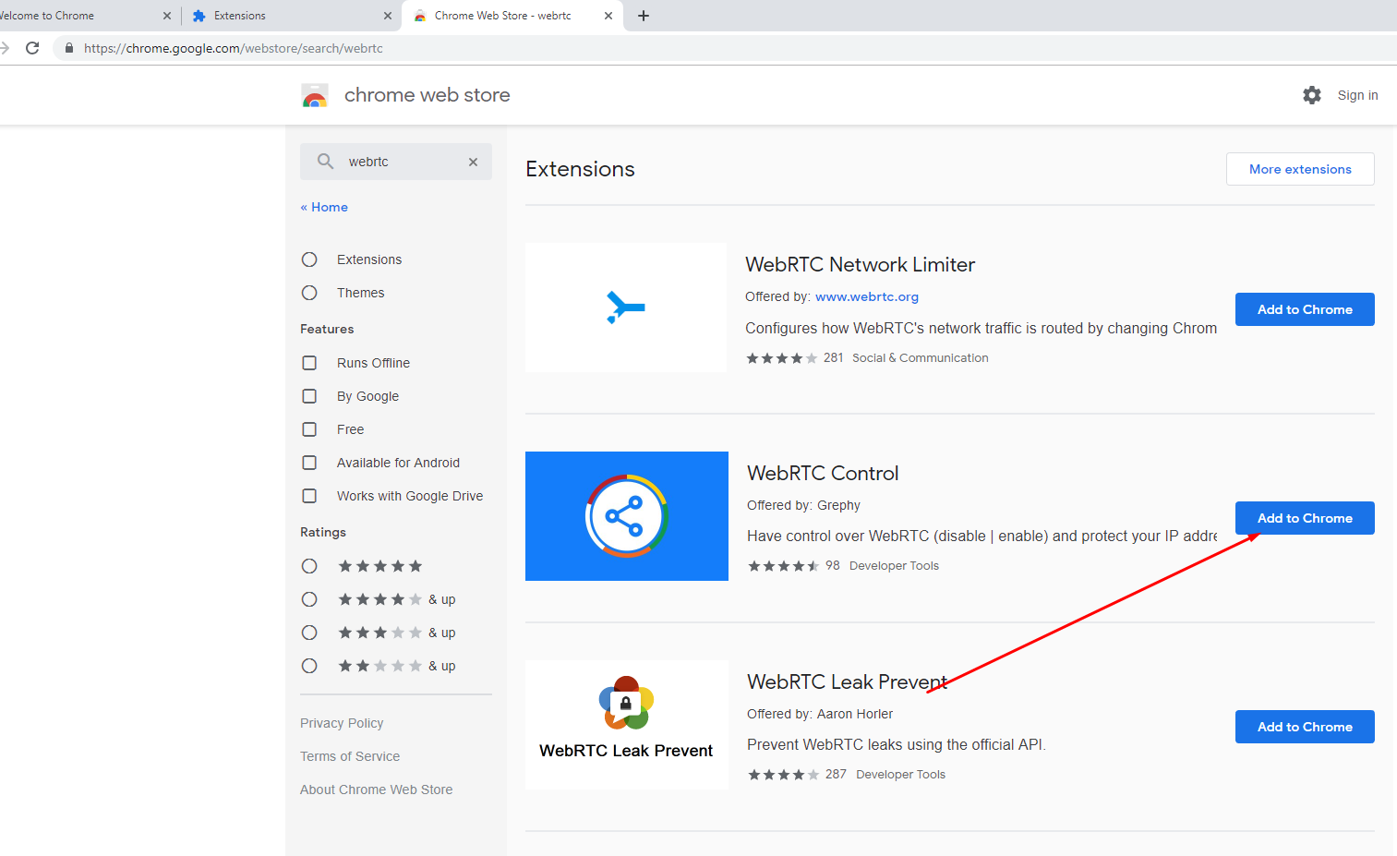Clear the webrtc search box

coord(473,162)
